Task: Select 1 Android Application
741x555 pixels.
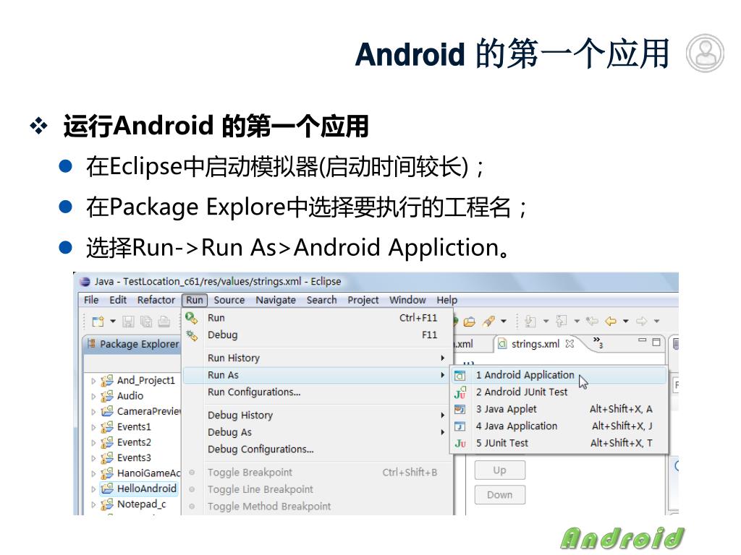Action: tap(559, 376)
